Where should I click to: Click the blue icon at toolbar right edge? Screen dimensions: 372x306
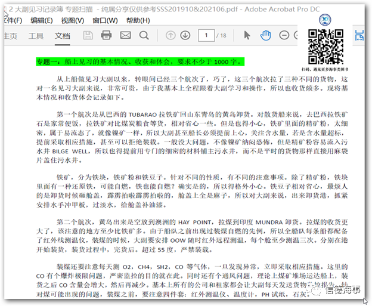click(x=359, y=35)
